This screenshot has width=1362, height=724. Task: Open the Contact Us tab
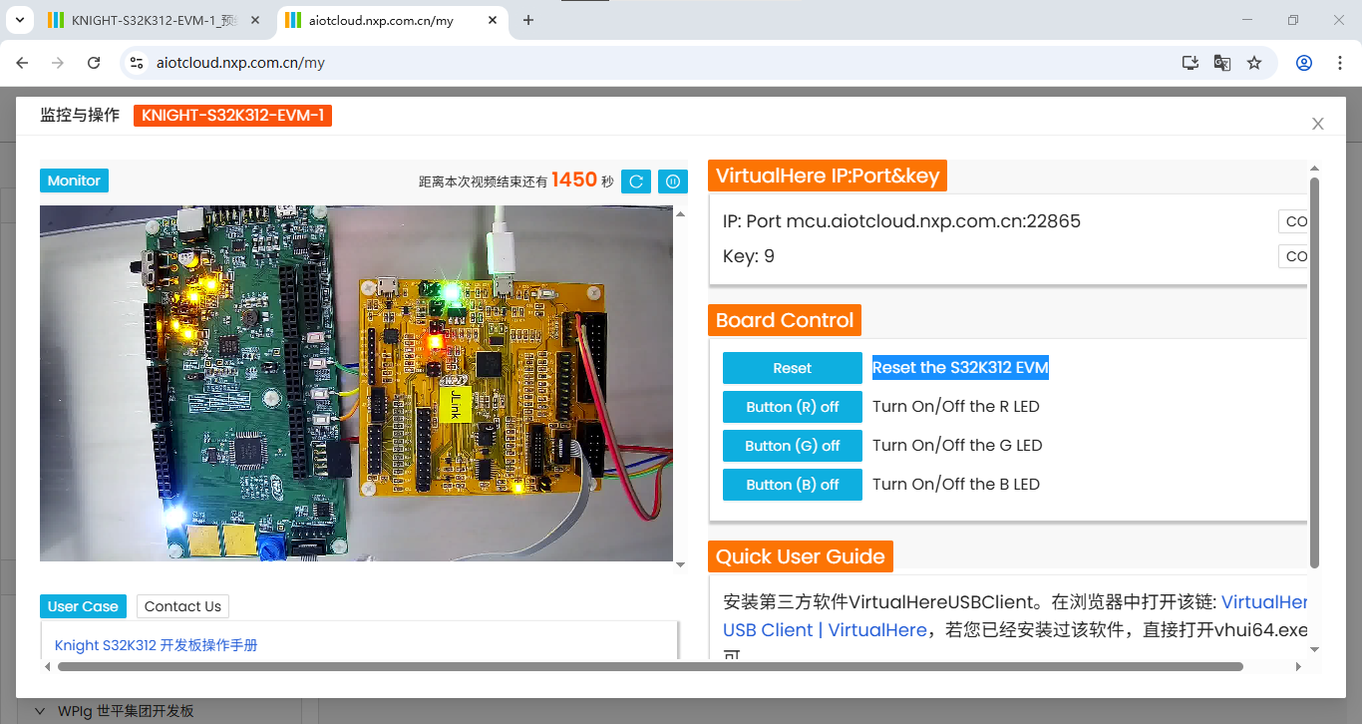[182, 606]
